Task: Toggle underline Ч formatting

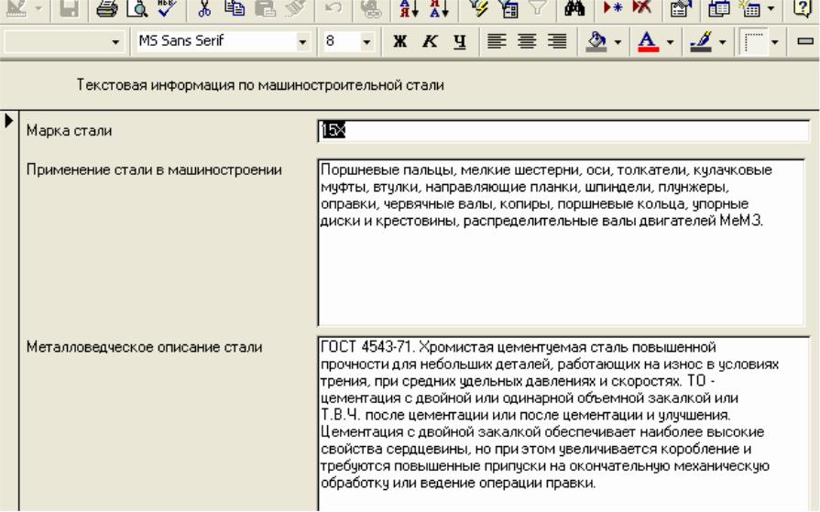Action: click(460, 41)
